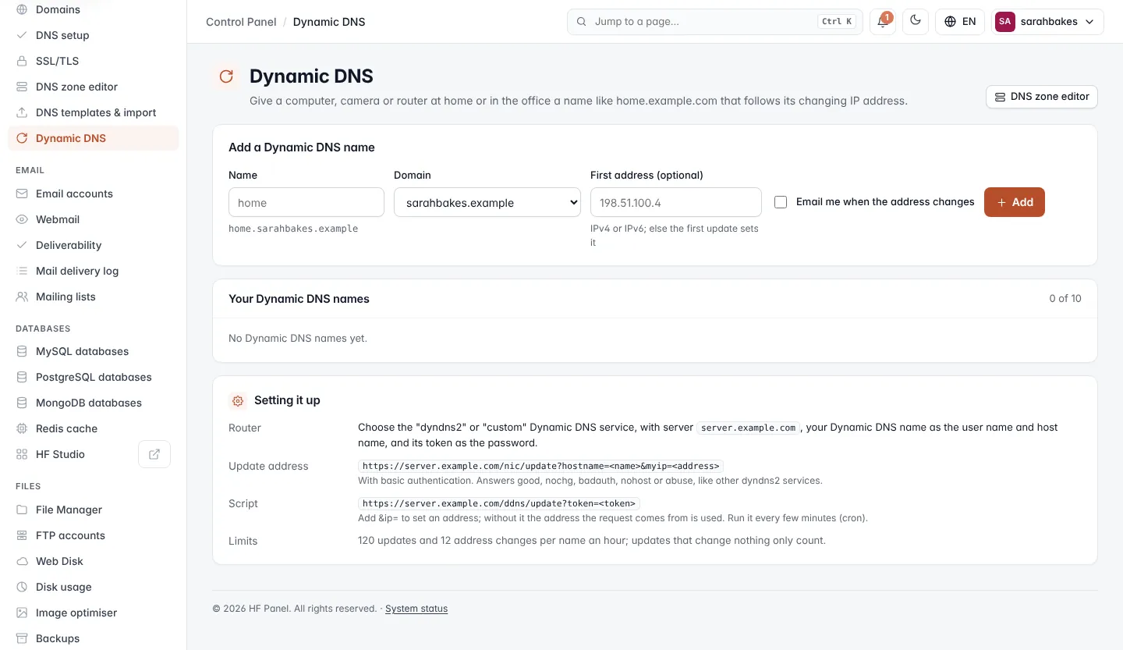The image size is (1123, 650).
Task: Click the Dynamic DNS sidebar item
Action: [x=94, y=138]
